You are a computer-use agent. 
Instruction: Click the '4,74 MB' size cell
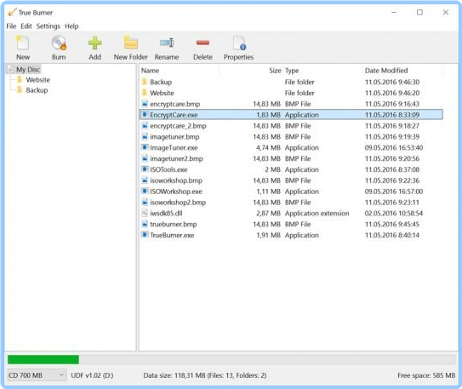pos(268,147)
